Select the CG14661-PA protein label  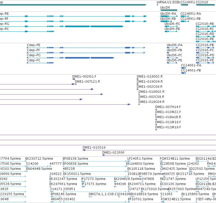(x=191, y=65)
